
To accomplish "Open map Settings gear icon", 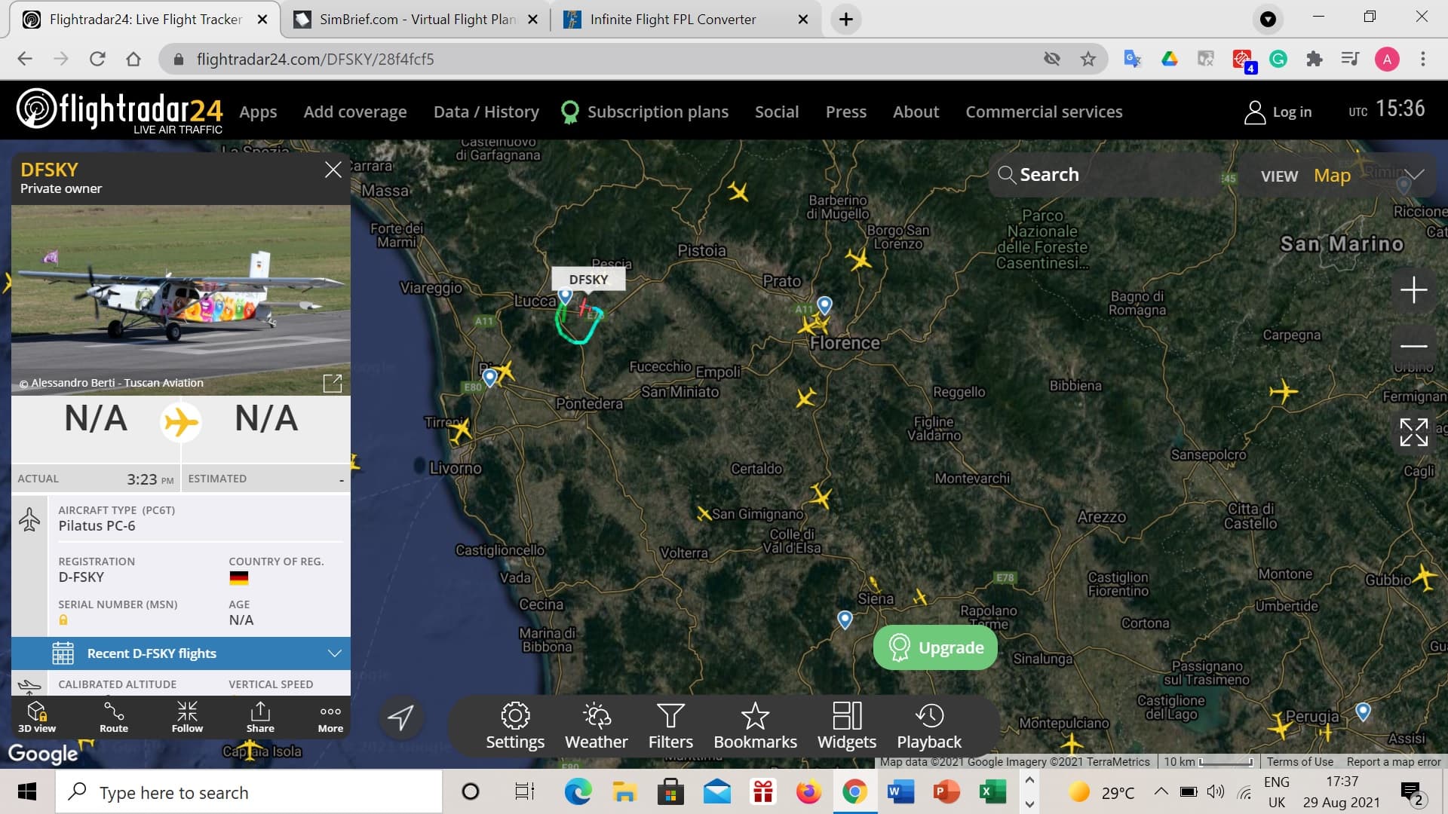I will pos(515,716).
